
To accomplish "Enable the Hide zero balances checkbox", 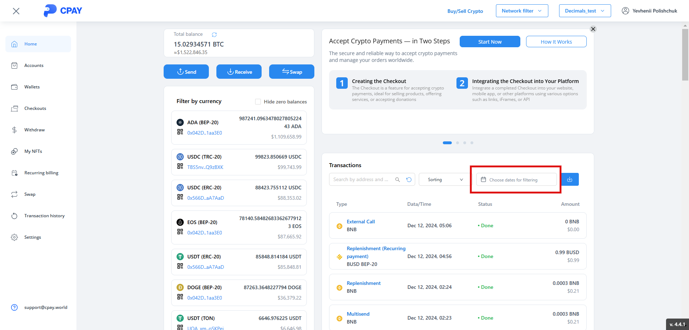I will coord(258,102).
